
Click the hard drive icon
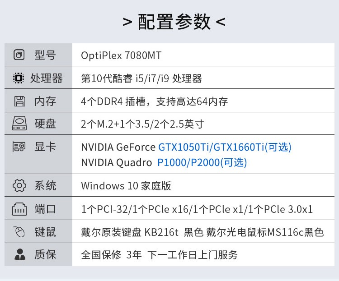[19, 124]
